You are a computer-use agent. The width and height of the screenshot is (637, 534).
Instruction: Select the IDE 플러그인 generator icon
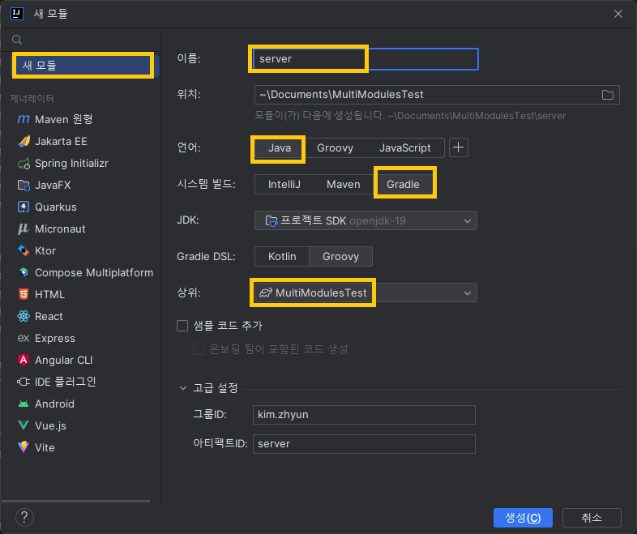coord(24,382)
